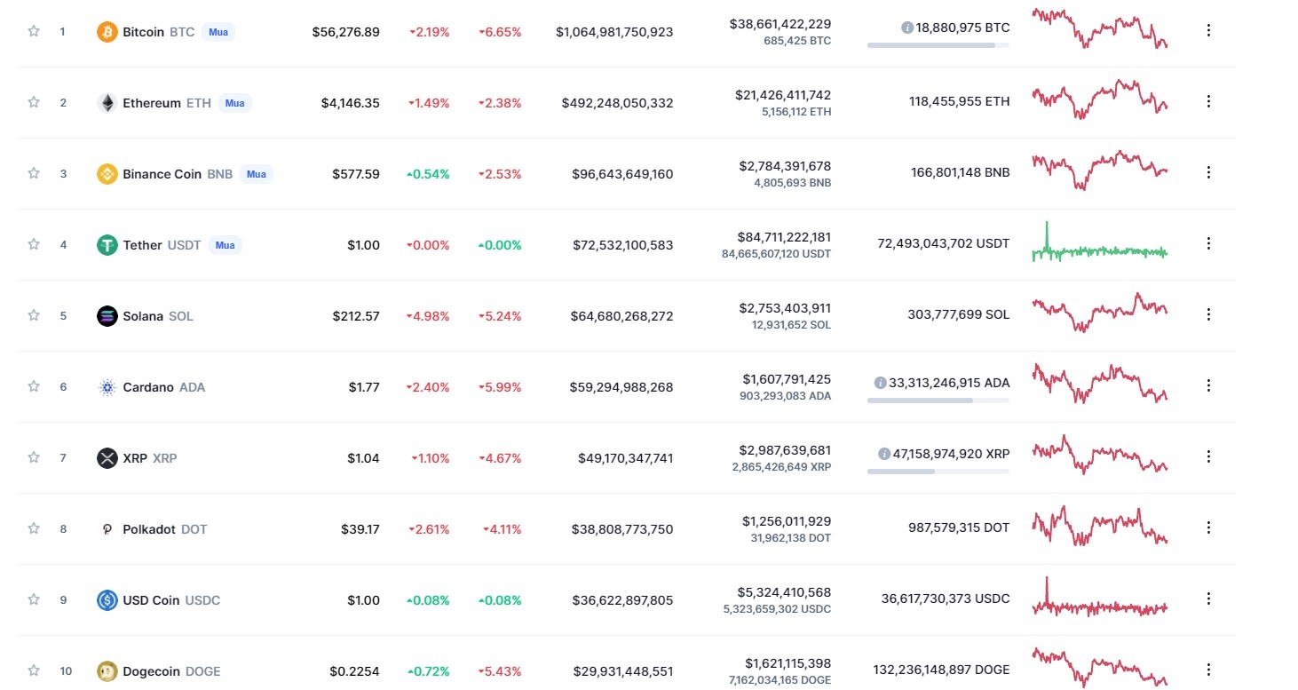The height and width of the screenshot is (690, 1298).
Task: Star Bitcoin to add to watchlist
Action: pos(34,31)
